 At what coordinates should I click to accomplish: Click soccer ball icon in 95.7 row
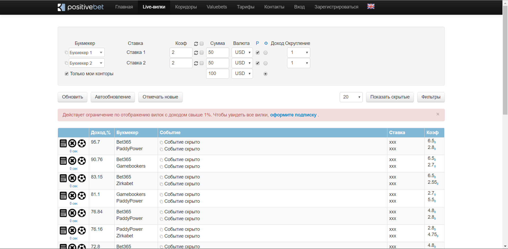82,143
